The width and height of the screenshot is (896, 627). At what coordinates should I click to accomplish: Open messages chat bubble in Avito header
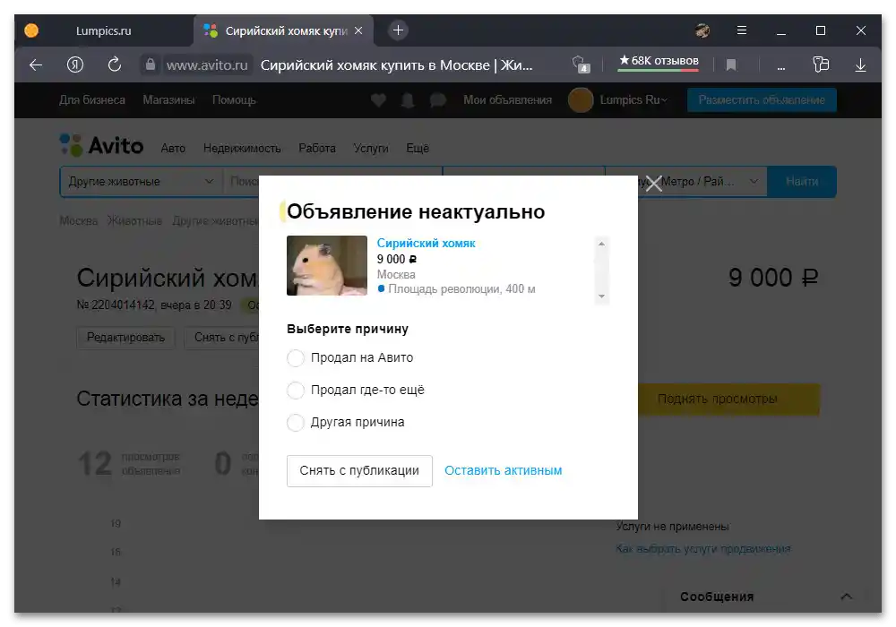(438, 100)
